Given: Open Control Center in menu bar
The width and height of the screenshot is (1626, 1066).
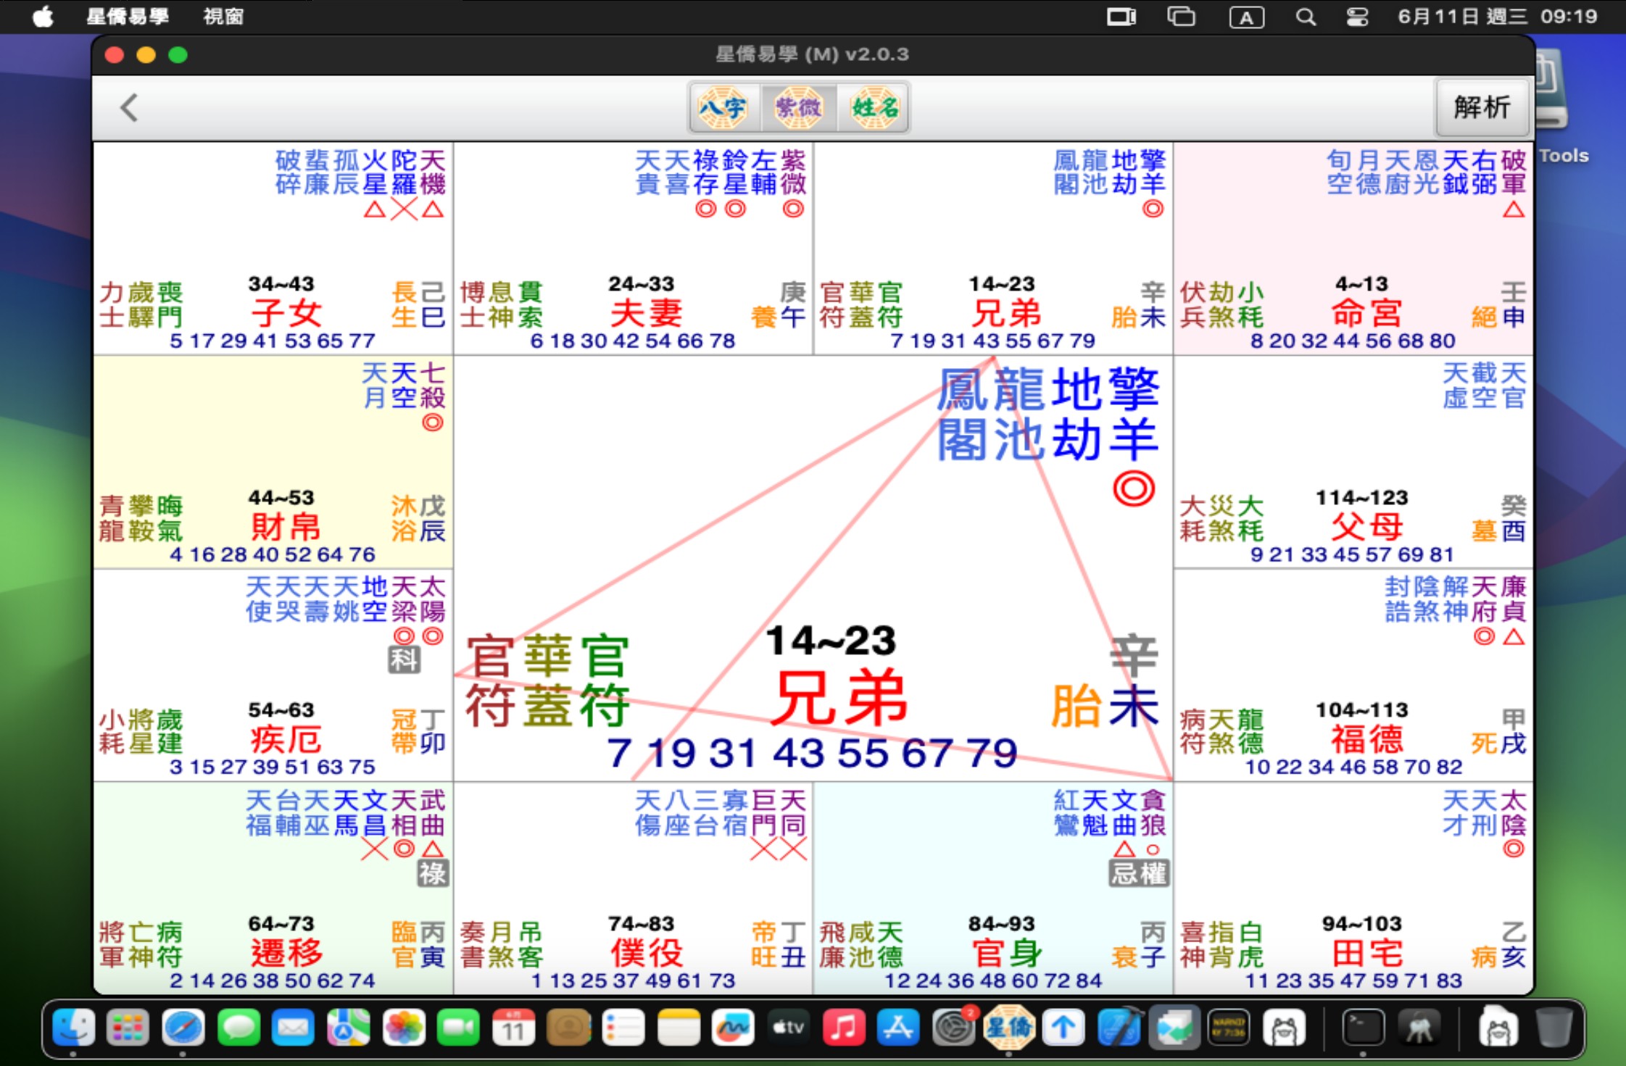Looking at the screenshot, I should pyautogui.click(x=1356, y=17).
